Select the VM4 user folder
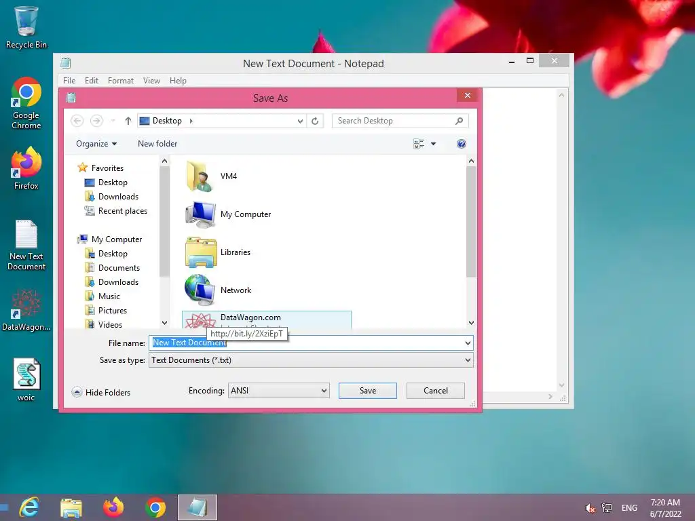Viewport: 695px width, 521px height. click(x=212, y=176)
